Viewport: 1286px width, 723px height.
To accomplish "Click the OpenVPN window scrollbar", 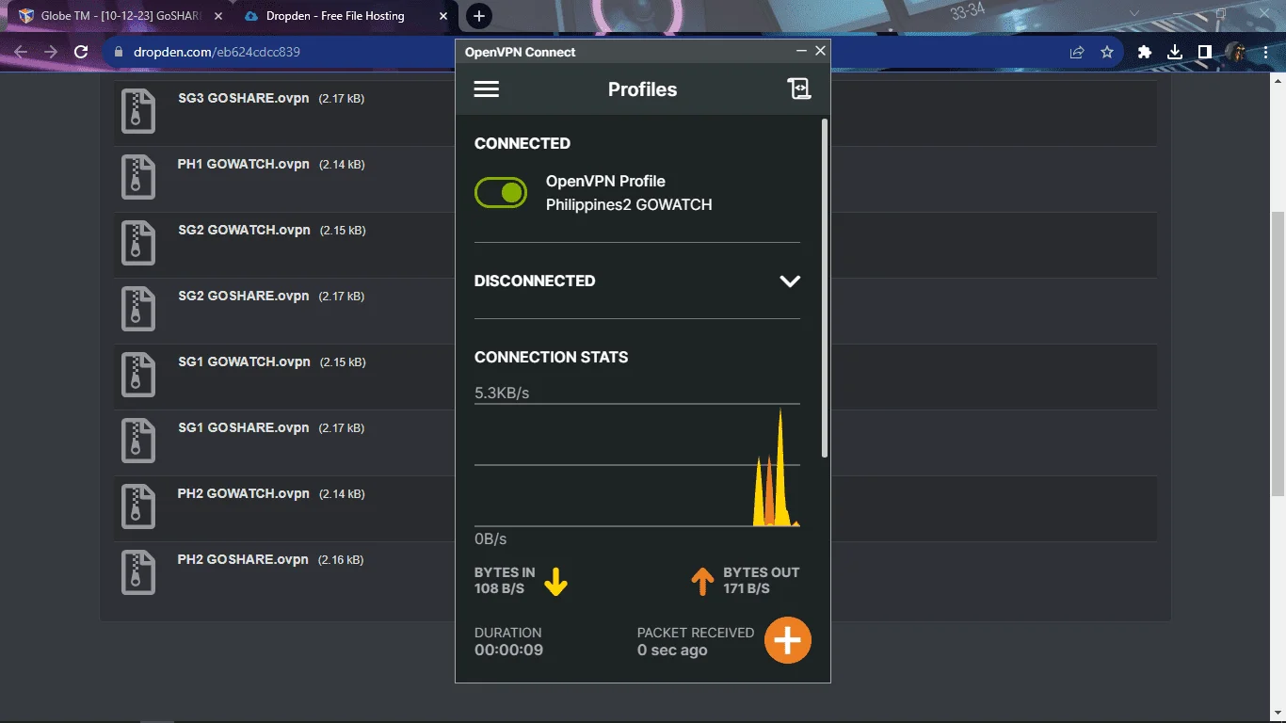I will (x=825, y=288).
